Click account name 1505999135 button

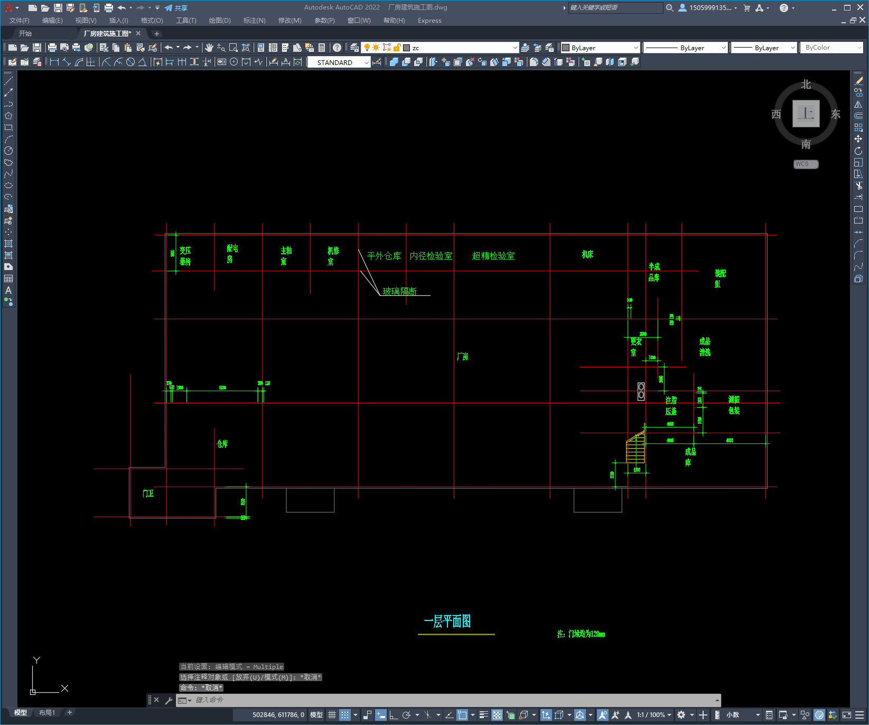[x=707, y=8]
